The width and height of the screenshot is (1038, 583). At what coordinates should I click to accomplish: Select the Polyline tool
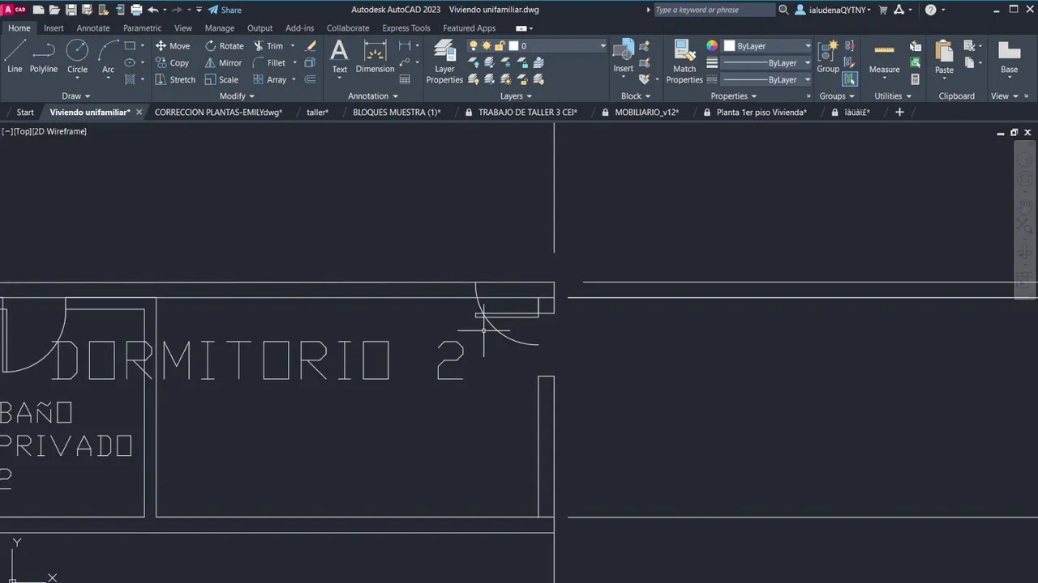(x=44, y=57)
